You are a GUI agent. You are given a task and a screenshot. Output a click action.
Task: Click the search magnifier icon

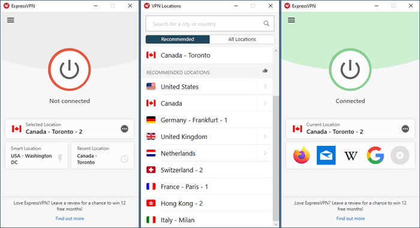coord(266,23)
